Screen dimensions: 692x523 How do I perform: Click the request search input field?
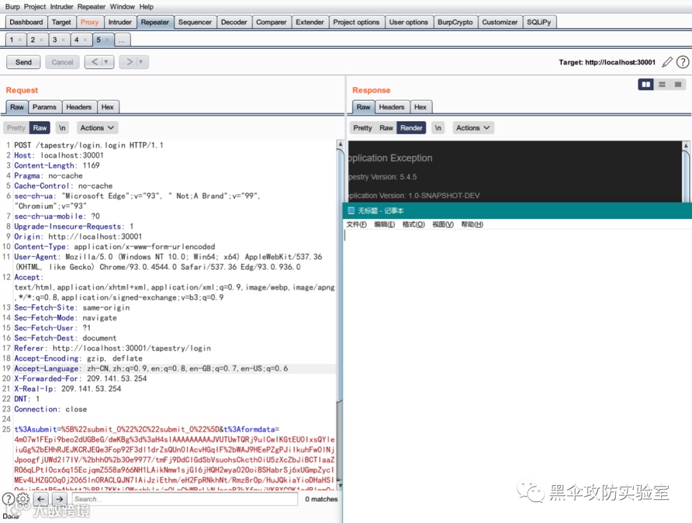[185, 499]
